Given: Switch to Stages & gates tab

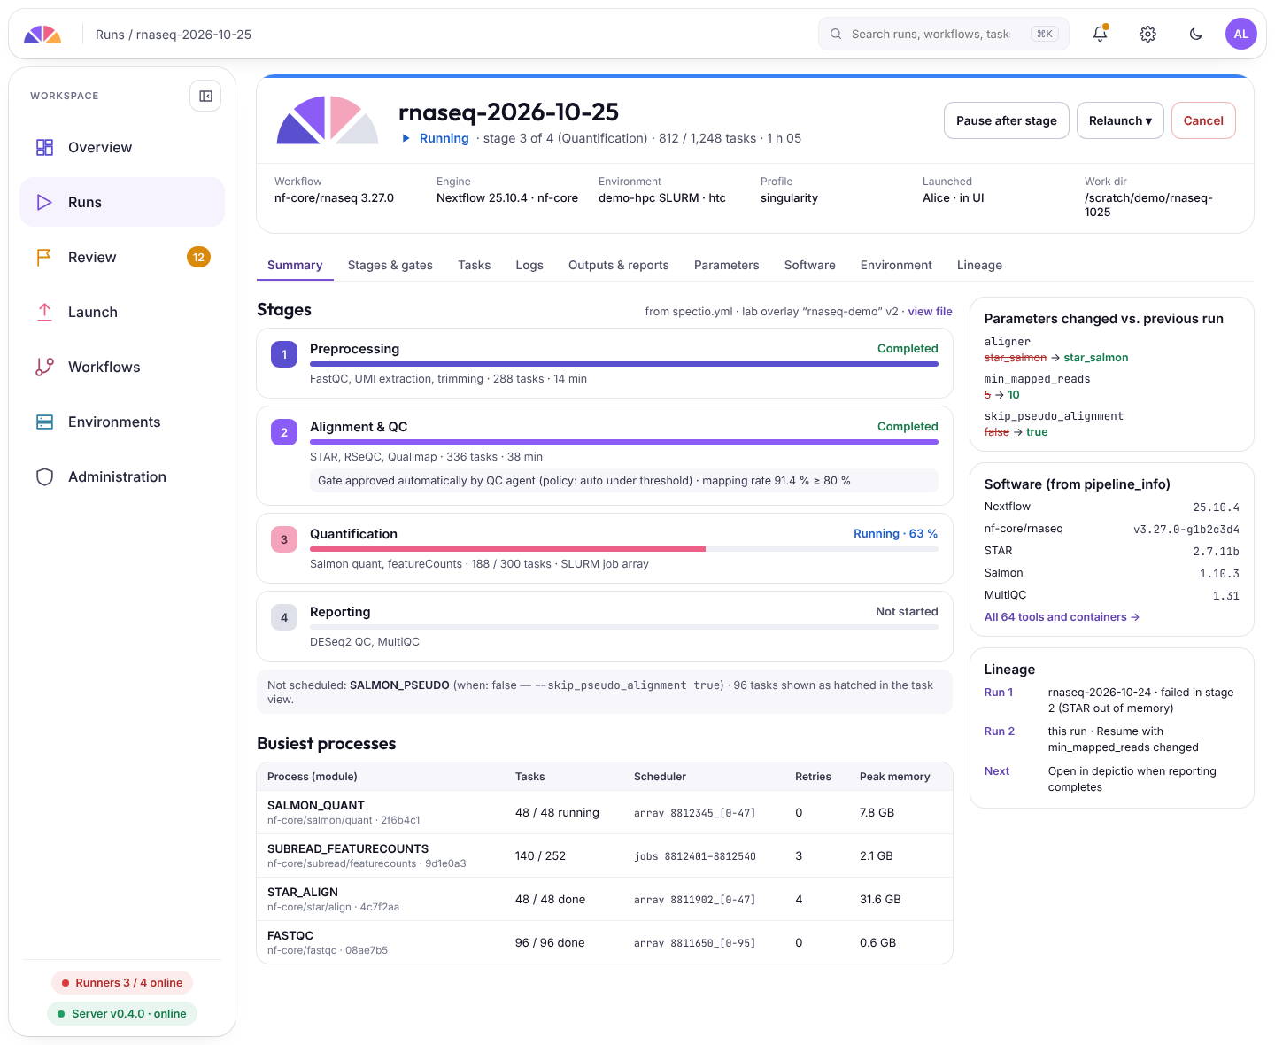Looking at the screenshot, I should [390, 265].
